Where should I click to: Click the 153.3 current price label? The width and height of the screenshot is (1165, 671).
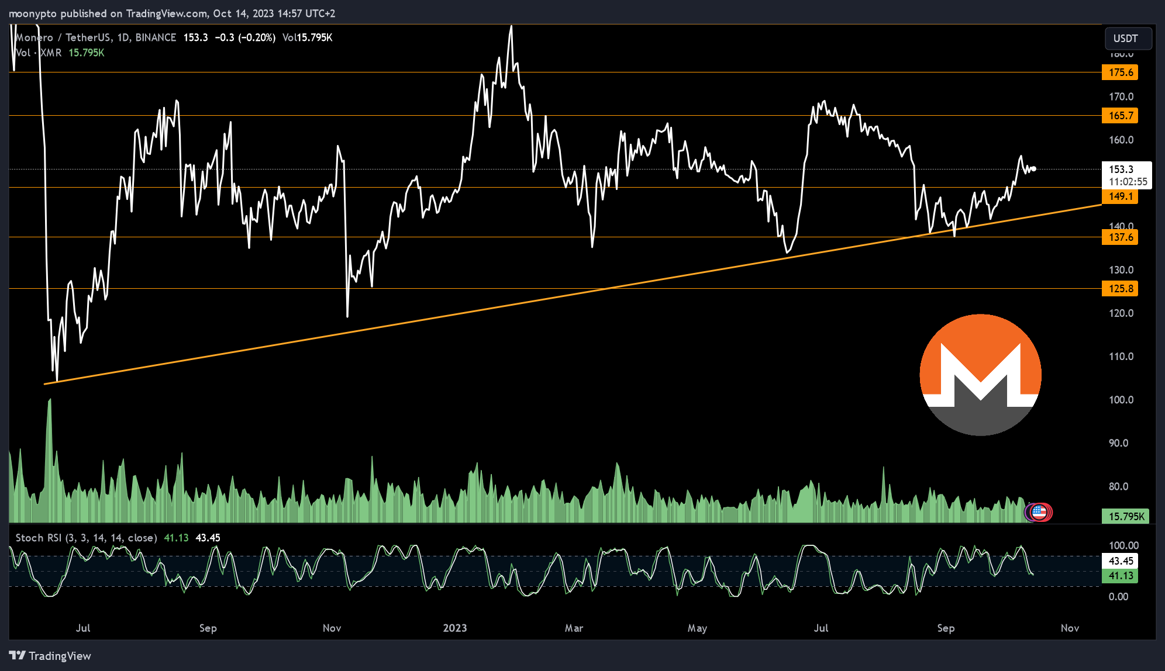pos(1121,169)
